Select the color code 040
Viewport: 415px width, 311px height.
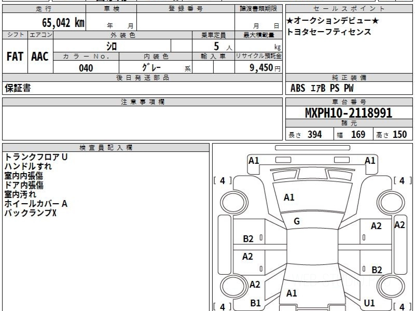click(86, 68)
